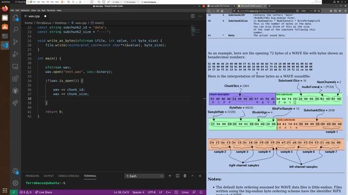Open Accounts menu in activity bar

[x=15, y=171]
